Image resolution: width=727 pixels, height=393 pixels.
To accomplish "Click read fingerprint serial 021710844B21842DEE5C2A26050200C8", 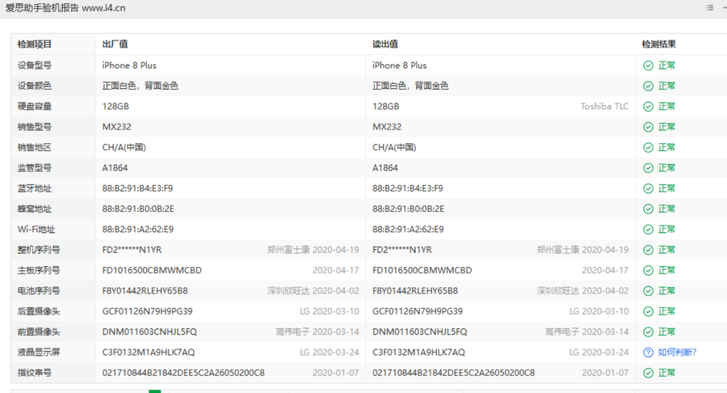I will coord(453,373).
